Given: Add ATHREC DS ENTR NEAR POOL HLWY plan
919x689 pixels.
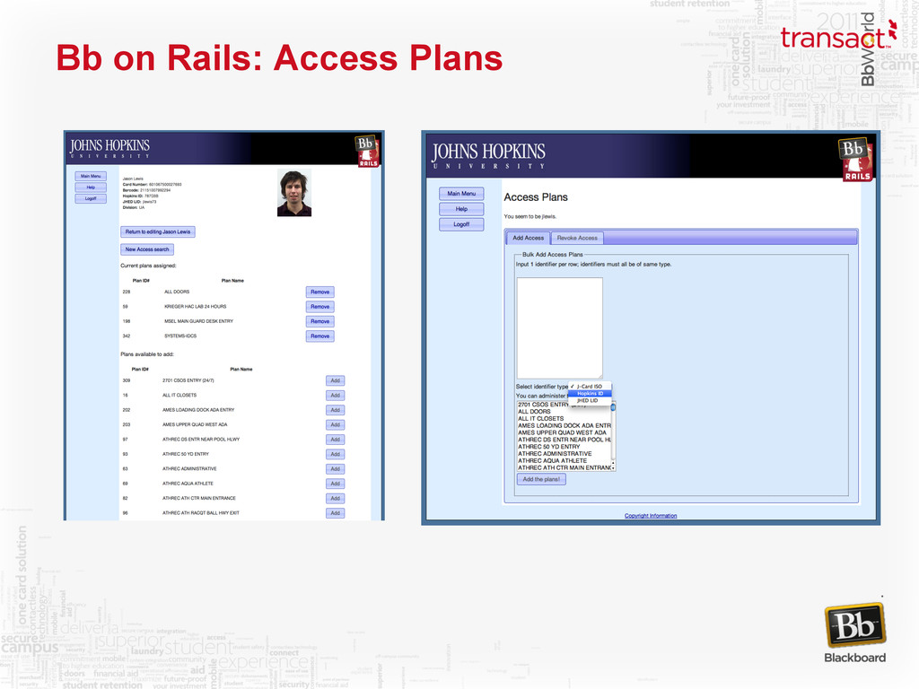Looking at the screenshot, I should point(336,440).
